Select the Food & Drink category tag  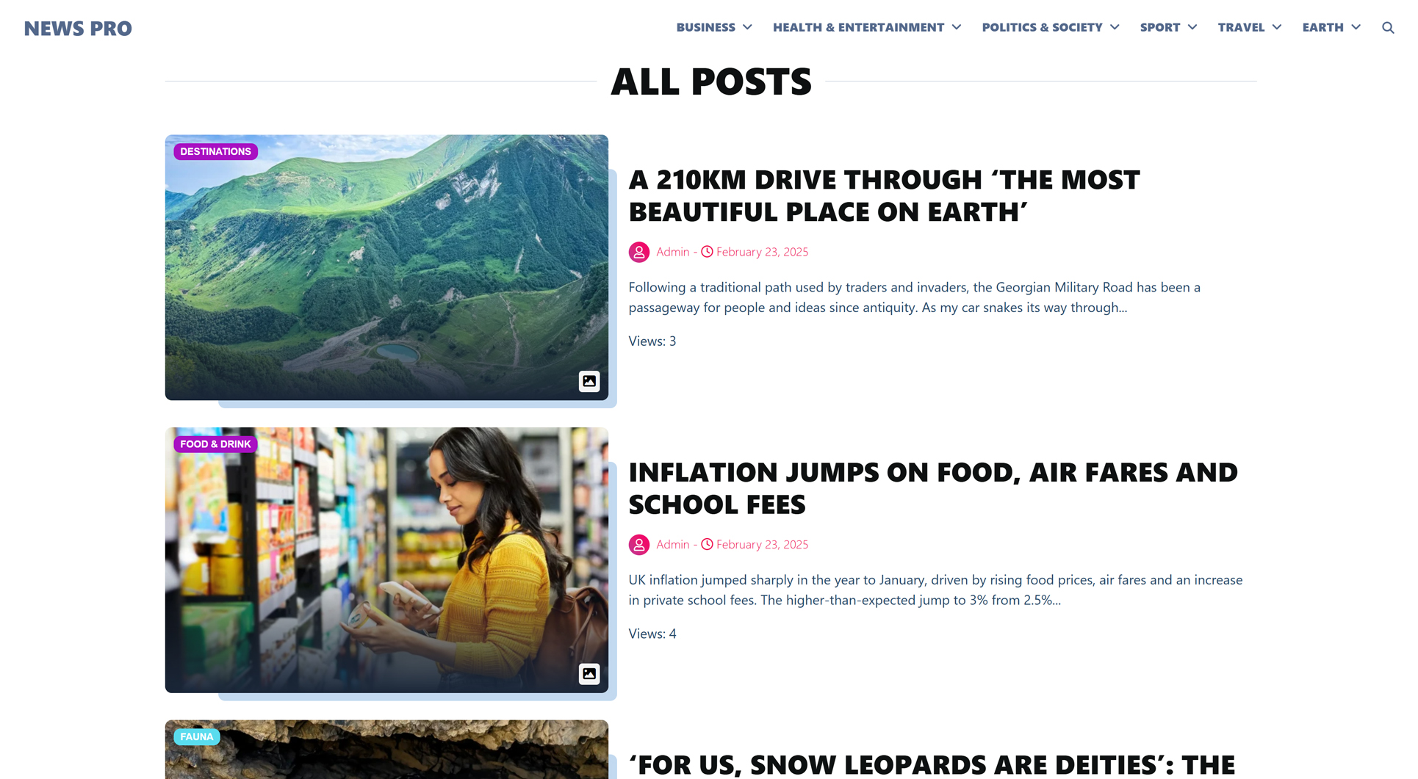(215, 444)
